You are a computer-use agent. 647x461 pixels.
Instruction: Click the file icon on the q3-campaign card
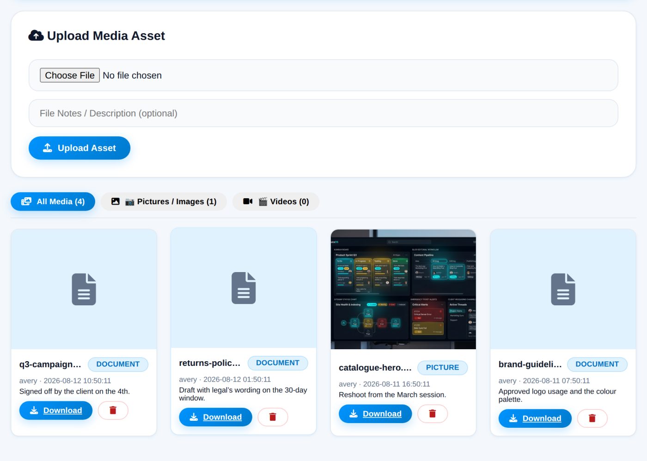[x=84, y=289]
